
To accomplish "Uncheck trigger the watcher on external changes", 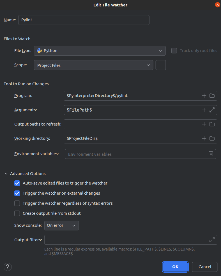I will (17, 193).
